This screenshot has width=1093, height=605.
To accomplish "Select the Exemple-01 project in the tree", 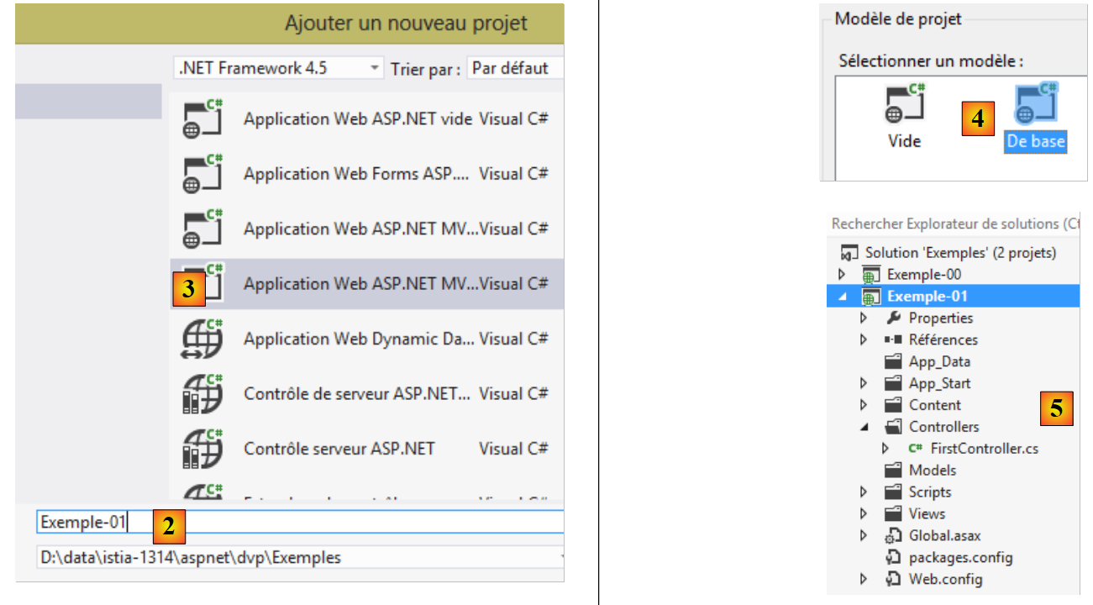I will 927,296.
